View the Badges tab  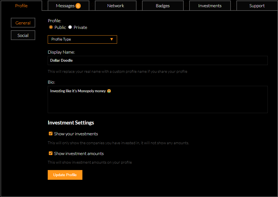(x=163, y=6)
